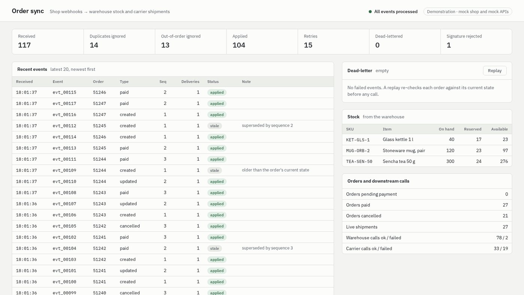Select the Received 117 stat card
The image size is (524, 295).
(48, 42)
